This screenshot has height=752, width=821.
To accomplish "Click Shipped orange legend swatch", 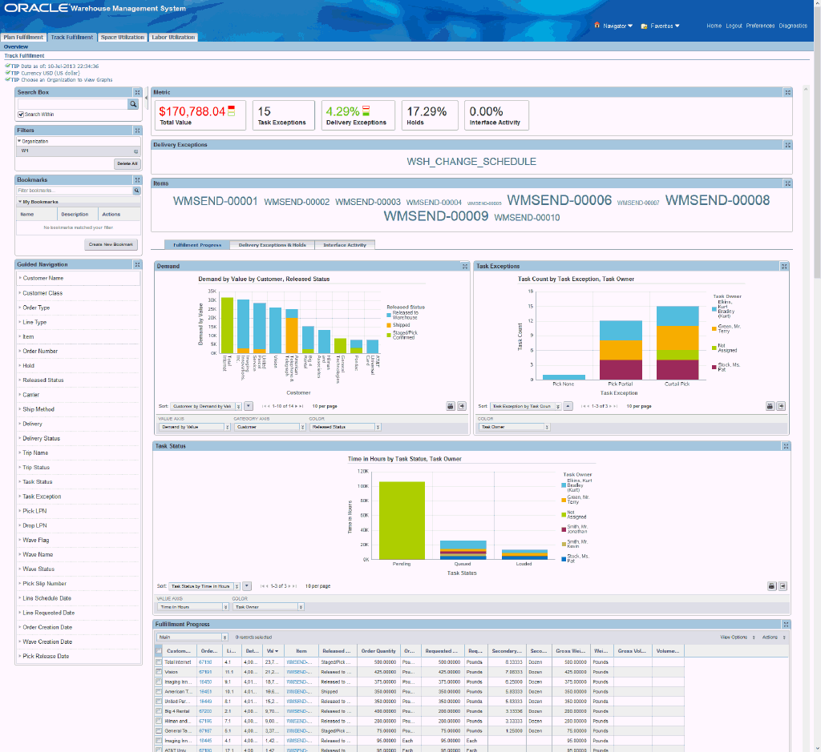I will coord(389,325).
